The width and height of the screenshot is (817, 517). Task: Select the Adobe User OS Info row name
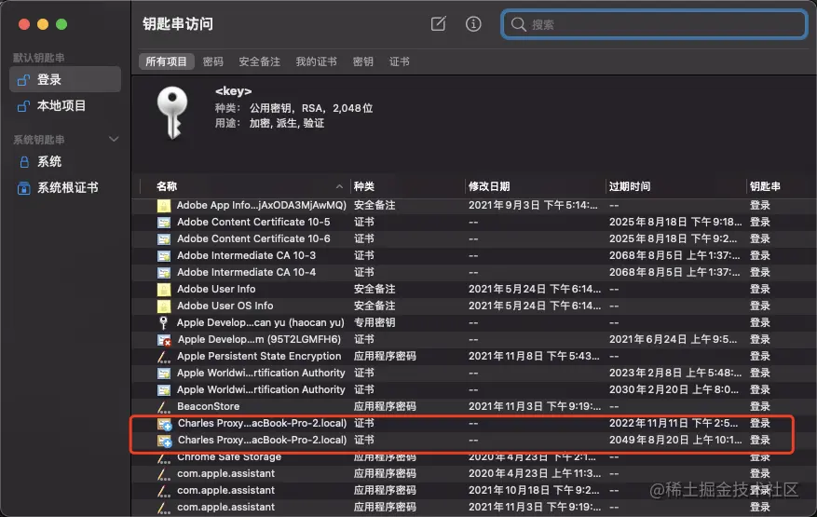tap(225, 306)
